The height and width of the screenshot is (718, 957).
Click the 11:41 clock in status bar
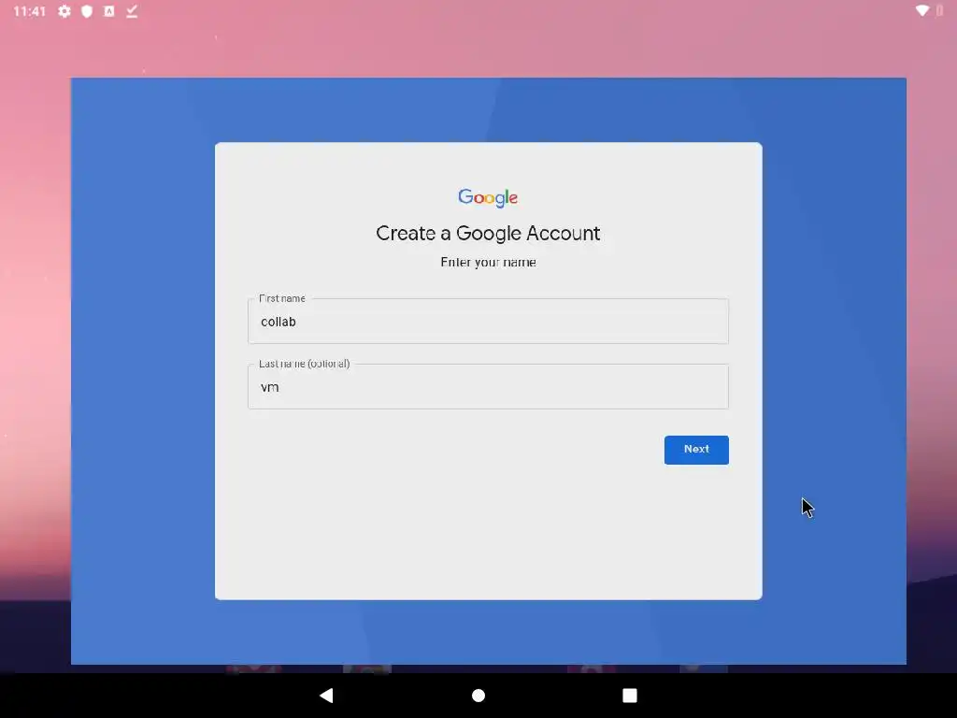(x=29, y=11)
